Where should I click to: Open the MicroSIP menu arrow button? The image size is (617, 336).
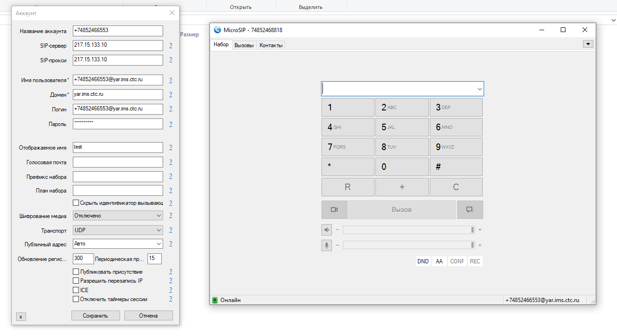[588, 44]
